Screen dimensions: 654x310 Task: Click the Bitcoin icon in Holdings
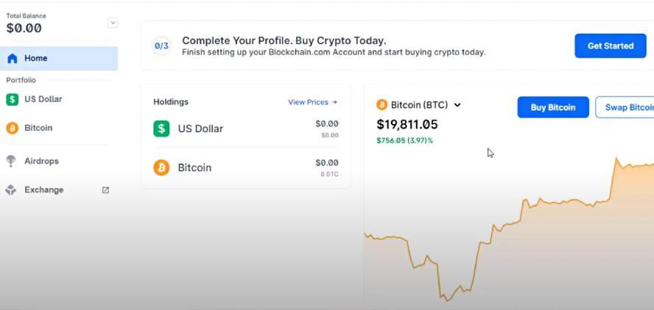[x=161, y=167]
